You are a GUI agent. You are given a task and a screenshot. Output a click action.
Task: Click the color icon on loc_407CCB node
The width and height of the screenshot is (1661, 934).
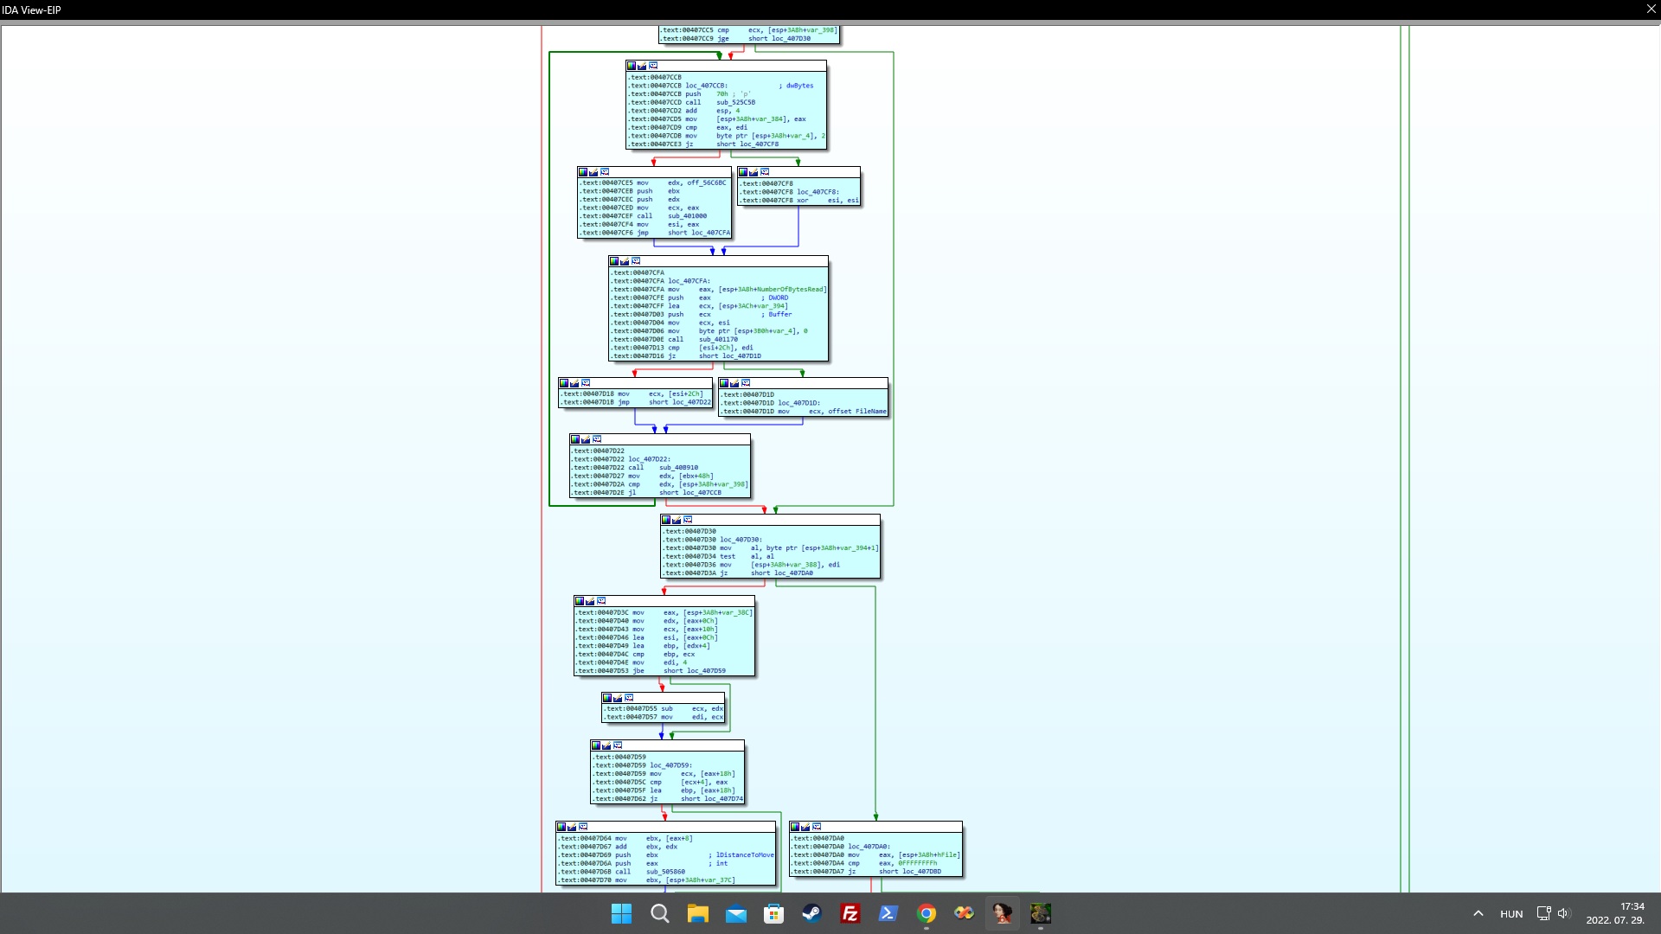(632, 66)
